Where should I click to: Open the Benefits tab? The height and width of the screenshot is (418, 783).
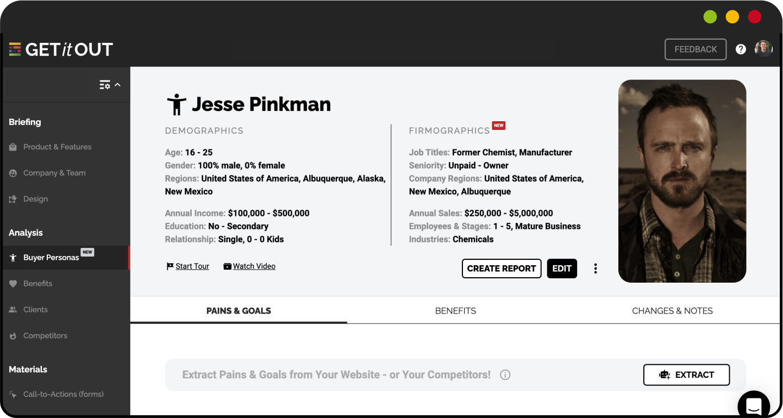[455, 310]
